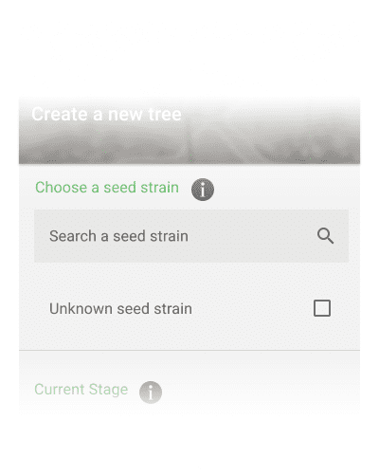Select the Current Stage heading
This screenshot has height=475, width=379.
(81, 390)
